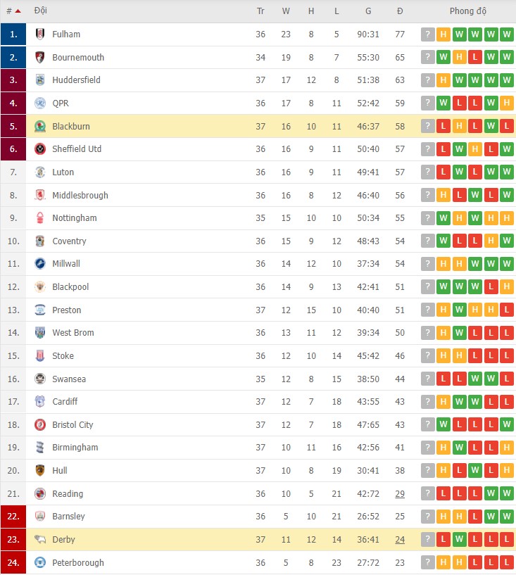Select the highlighted Blackburn table row

tap(211, 126)
